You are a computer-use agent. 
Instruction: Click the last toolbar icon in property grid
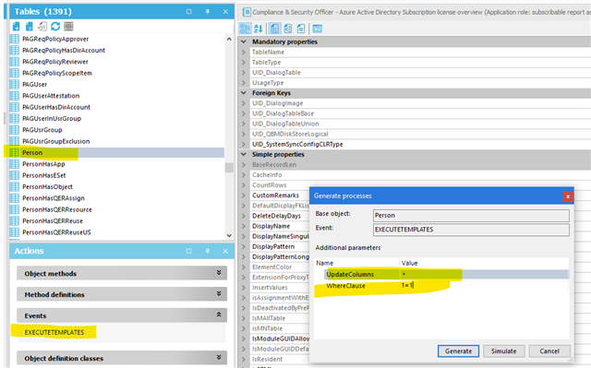(318, 29)
